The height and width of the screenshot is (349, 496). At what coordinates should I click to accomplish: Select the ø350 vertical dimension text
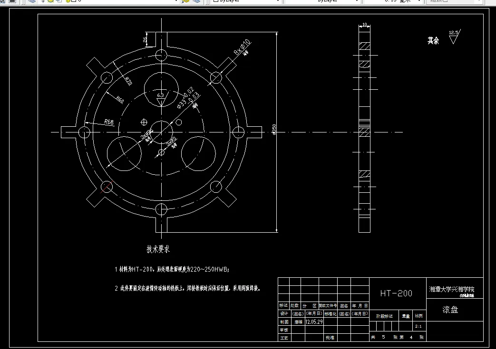pyautogui.click(x=274, y=130)
